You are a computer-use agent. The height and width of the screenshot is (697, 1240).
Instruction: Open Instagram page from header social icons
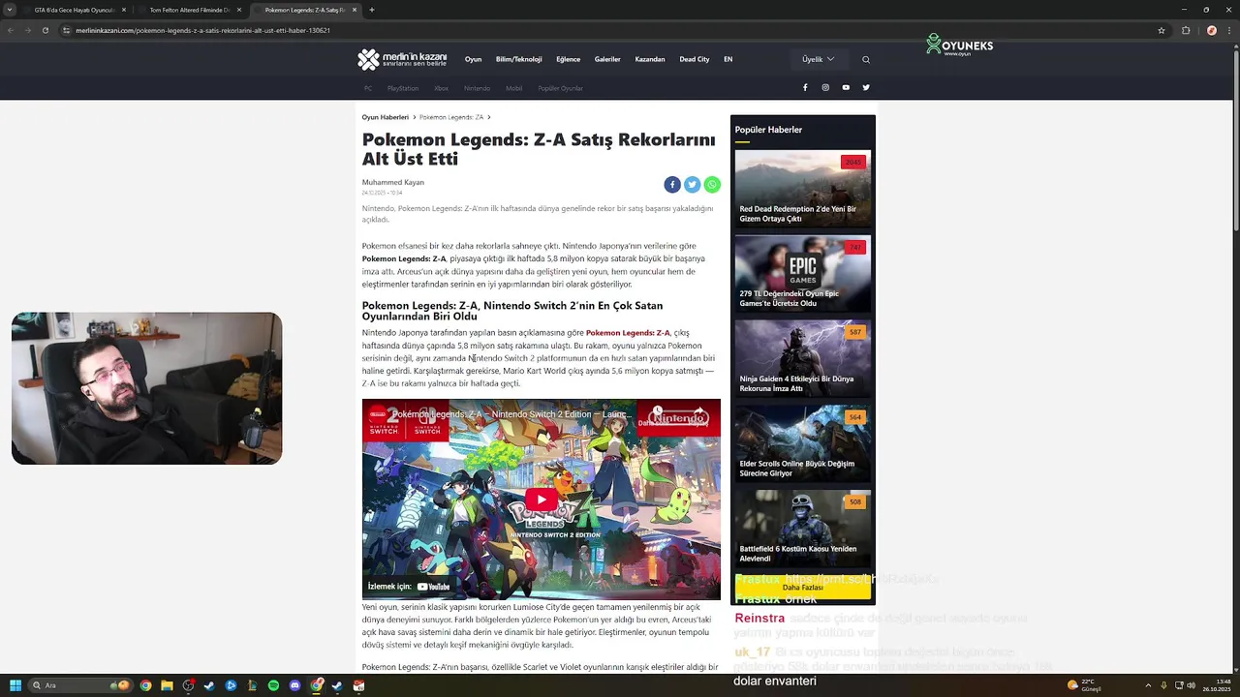(x=825, y=88)
